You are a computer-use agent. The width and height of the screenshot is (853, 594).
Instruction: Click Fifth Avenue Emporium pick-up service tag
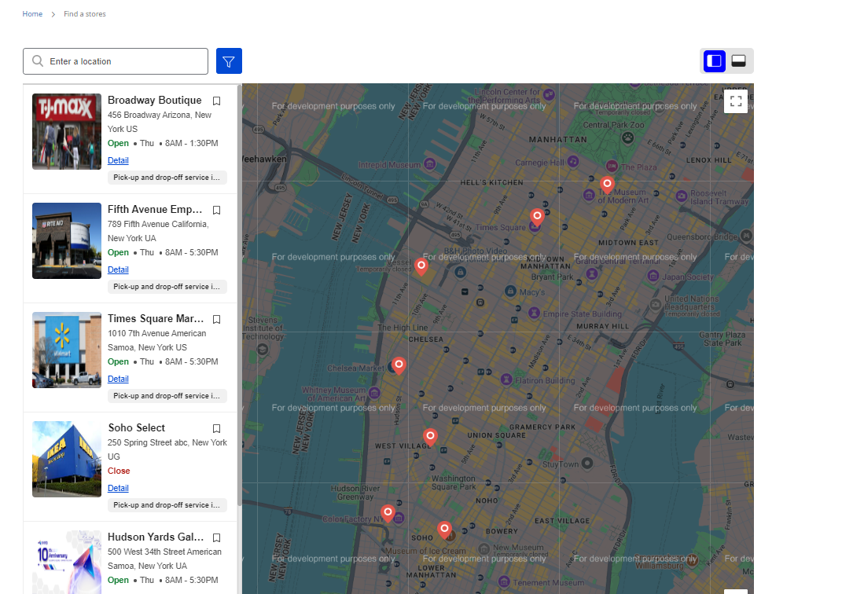167,287
